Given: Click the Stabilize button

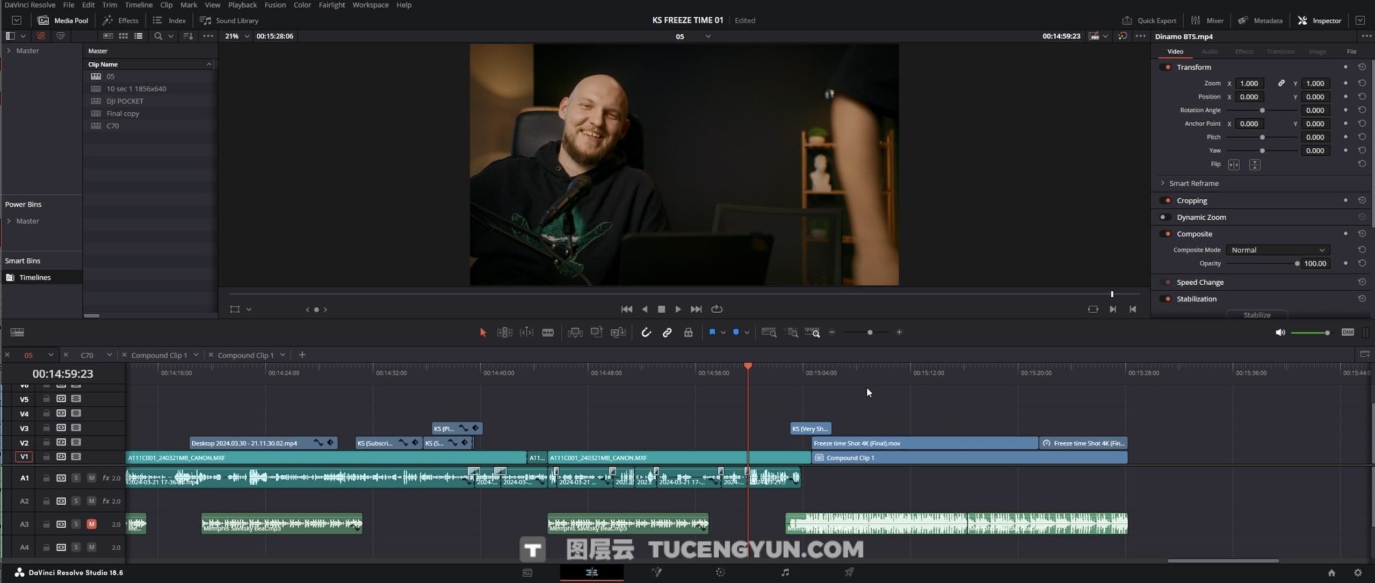Looking at the screenshot, I should (1256, 315).
